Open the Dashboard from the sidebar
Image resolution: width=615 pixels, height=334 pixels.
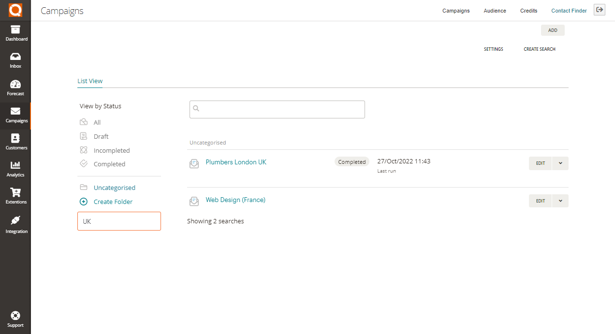pyautogui.click(x=16, y=33)
